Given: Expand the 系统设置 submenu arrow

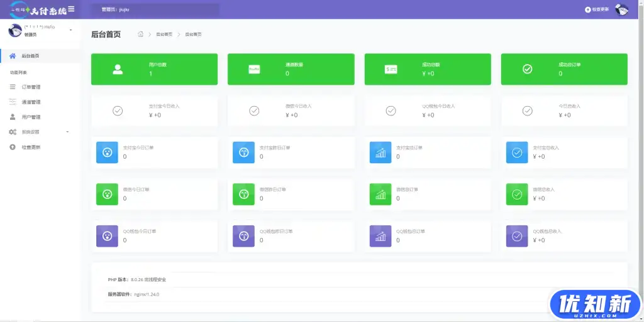Looking at the screenshot, I should coord(67,132).
